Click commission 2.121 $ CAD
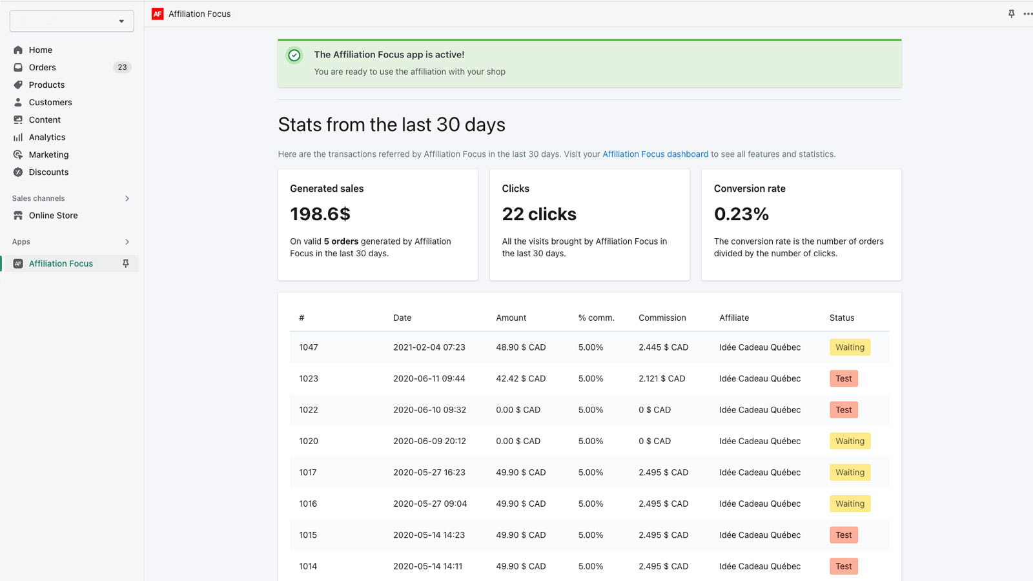Viewport: 1033px width, 581px height. click(662, 378)
